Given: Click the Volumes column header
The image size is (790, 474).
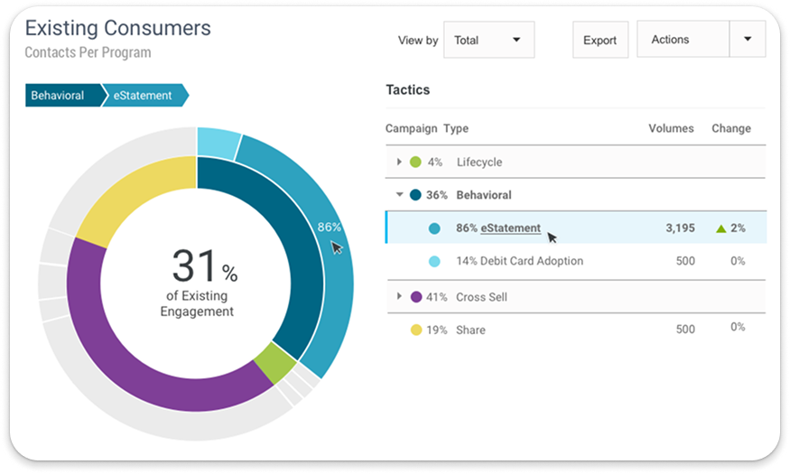Looking at the screenshot, I should pos(671,128).
